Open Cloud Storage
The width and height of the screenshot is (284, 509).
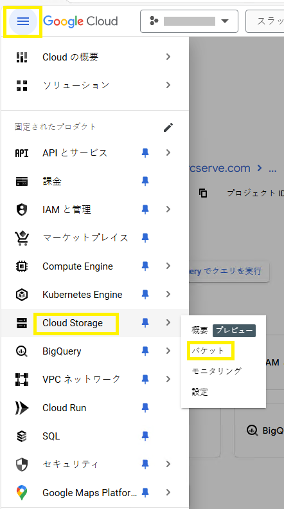(x=73, y=323)
